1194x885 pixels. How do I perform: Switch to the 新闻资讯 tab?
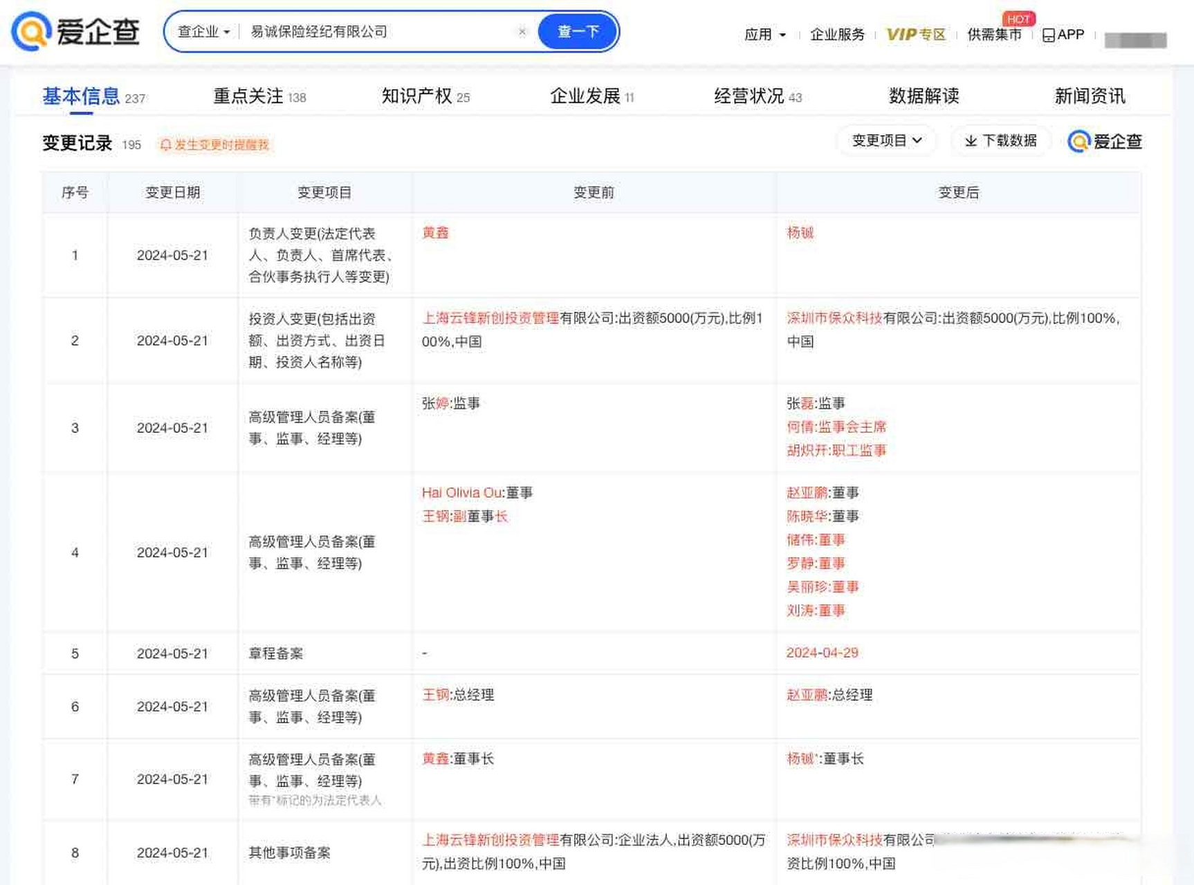[x=1090, y=97]
